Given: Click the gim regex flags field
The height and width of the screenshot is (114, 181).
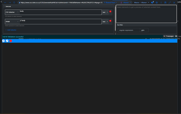Looking at the screenshot, I should coord(144,30).
